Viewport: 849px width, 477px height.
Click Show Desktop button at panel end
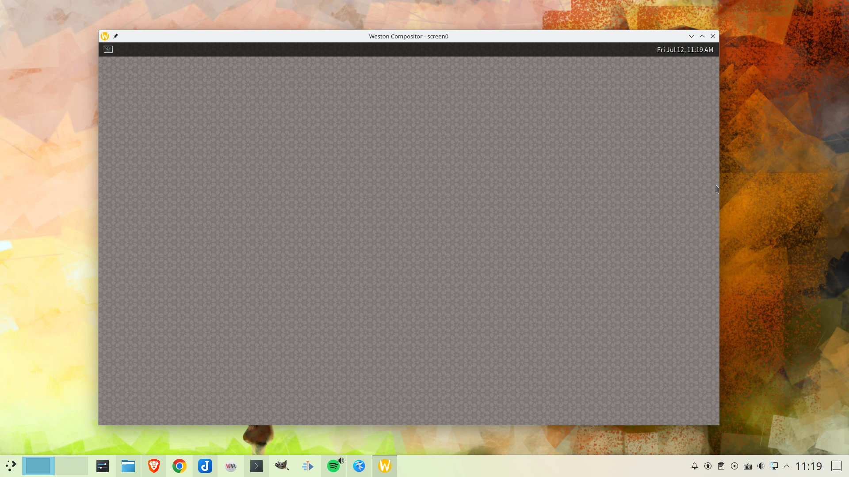836,466
